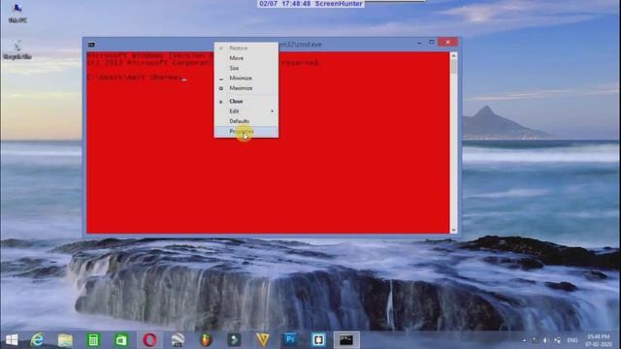
Task: Select Size in the cmd system menu
Action: (245, 68)
